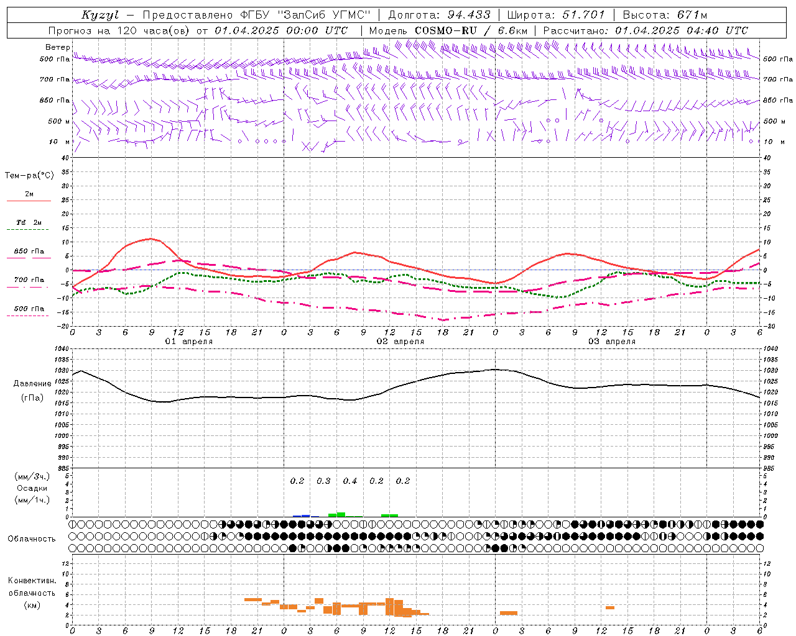
Task: Click the tallest green precipitation bar
Action: point(341,514)
